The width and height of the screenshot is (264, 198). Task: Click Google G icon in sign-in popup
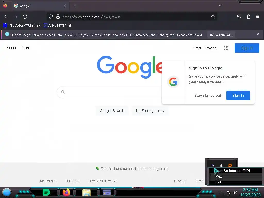[x=173, y=82]
